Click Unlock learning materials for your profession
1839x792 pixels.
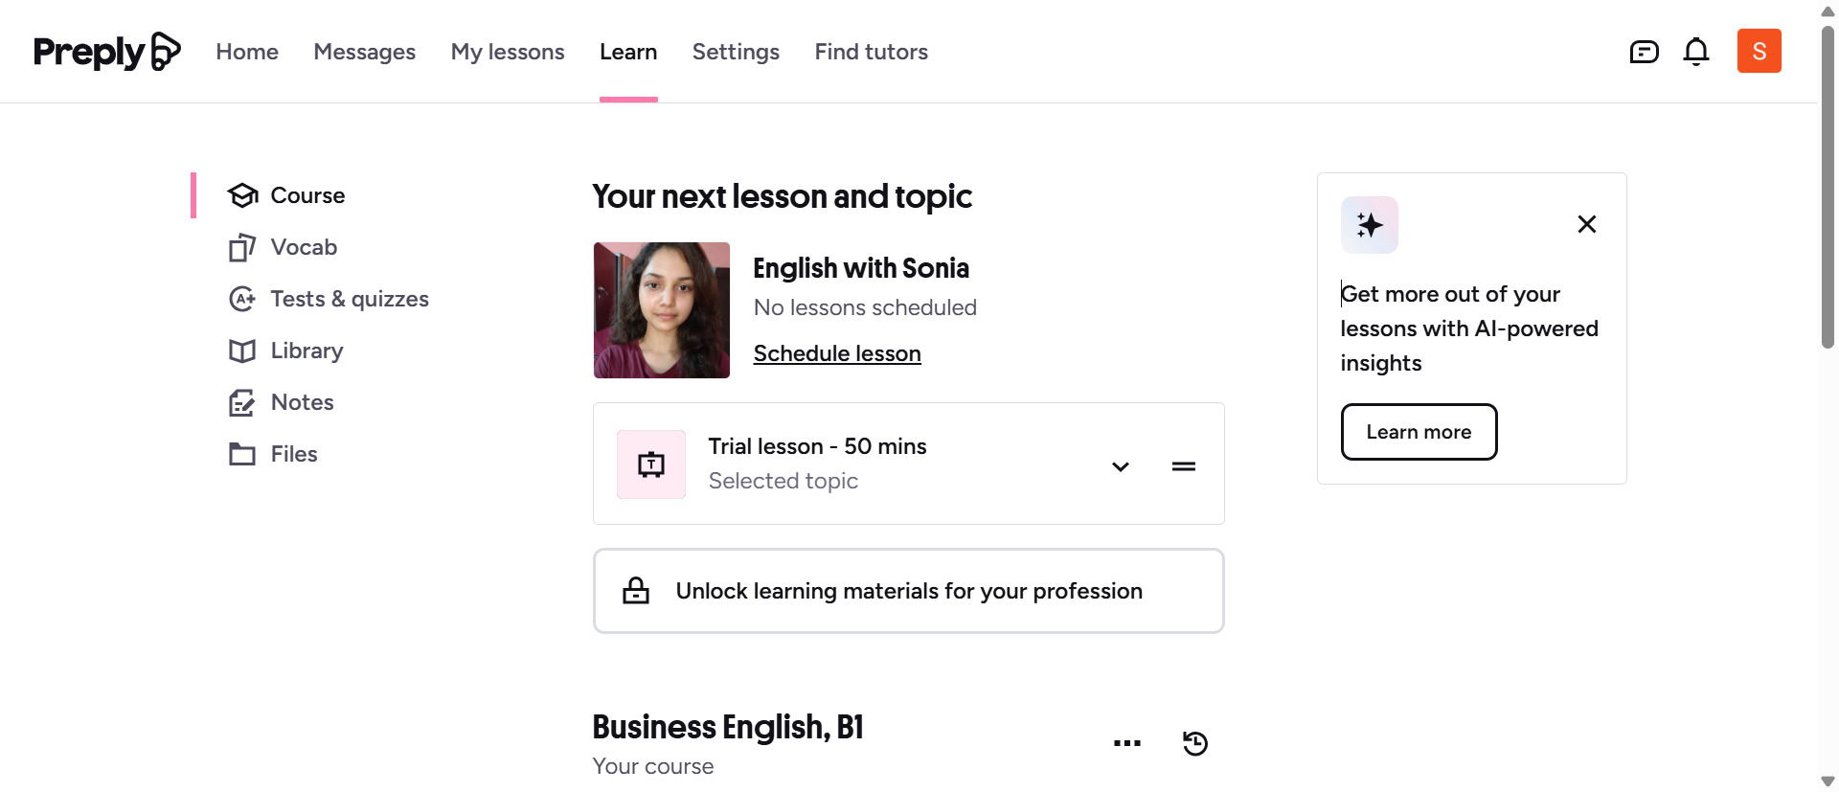point(908,591)
